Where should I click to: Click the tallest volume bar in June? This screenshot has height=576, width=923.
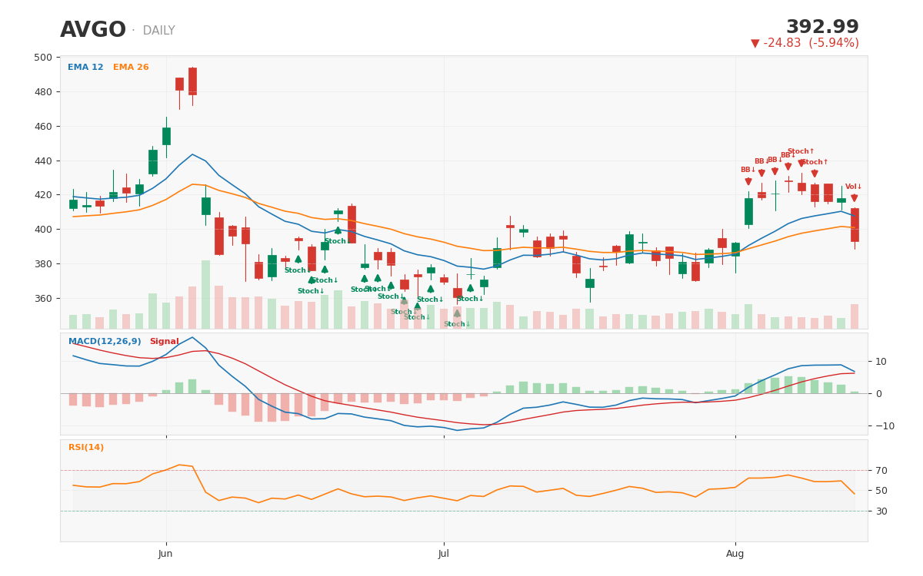pos(205,294)
